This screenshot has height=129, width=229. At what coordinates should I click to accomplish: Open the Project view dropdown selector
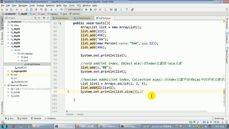(x=32, y=18)
